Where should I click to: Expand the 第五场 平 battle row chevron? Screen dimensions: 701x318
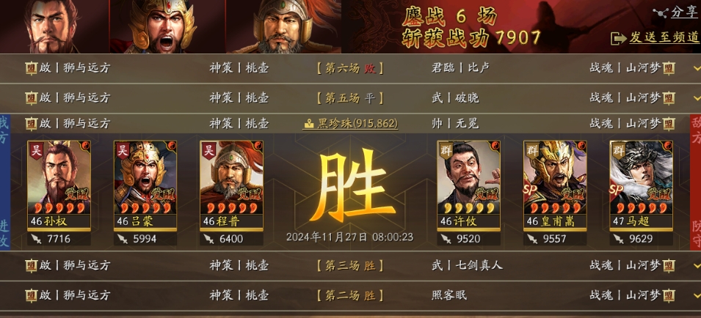click(696, 97)
